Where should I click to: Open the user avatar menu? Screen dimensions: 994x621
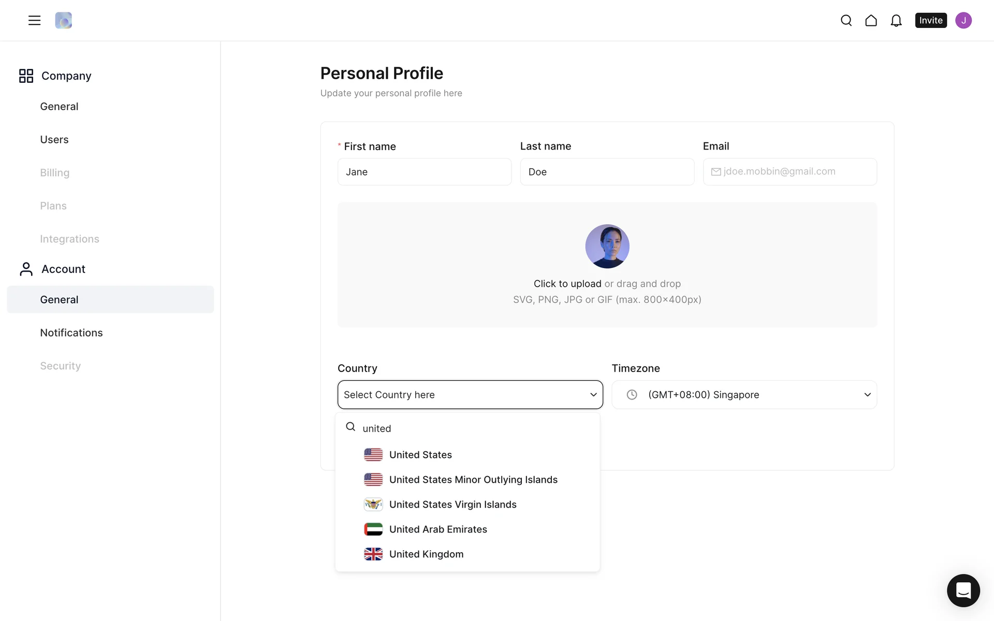click(963, 20)
